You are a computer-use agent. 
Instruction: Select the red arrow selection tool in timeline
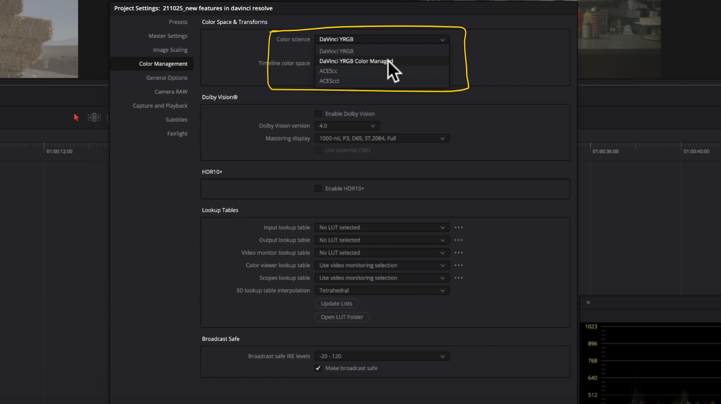click(76, 118)
